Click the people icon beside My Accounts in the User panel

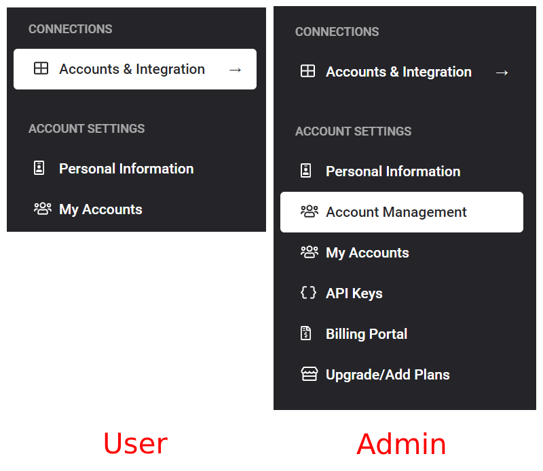(x=43, y=209)
